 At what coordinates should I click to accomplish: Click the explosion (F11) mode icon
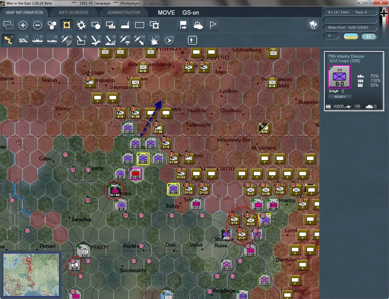click(154, 40)
